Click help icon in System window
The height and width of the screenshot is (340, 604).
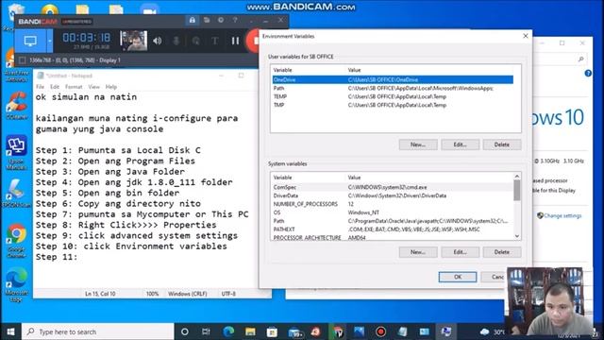pos(588,74)
